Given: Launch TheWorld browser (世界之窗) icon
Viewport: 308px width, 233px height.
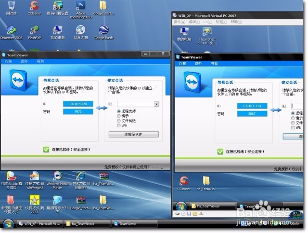Looking at the screenshot, I should (81, 32).
